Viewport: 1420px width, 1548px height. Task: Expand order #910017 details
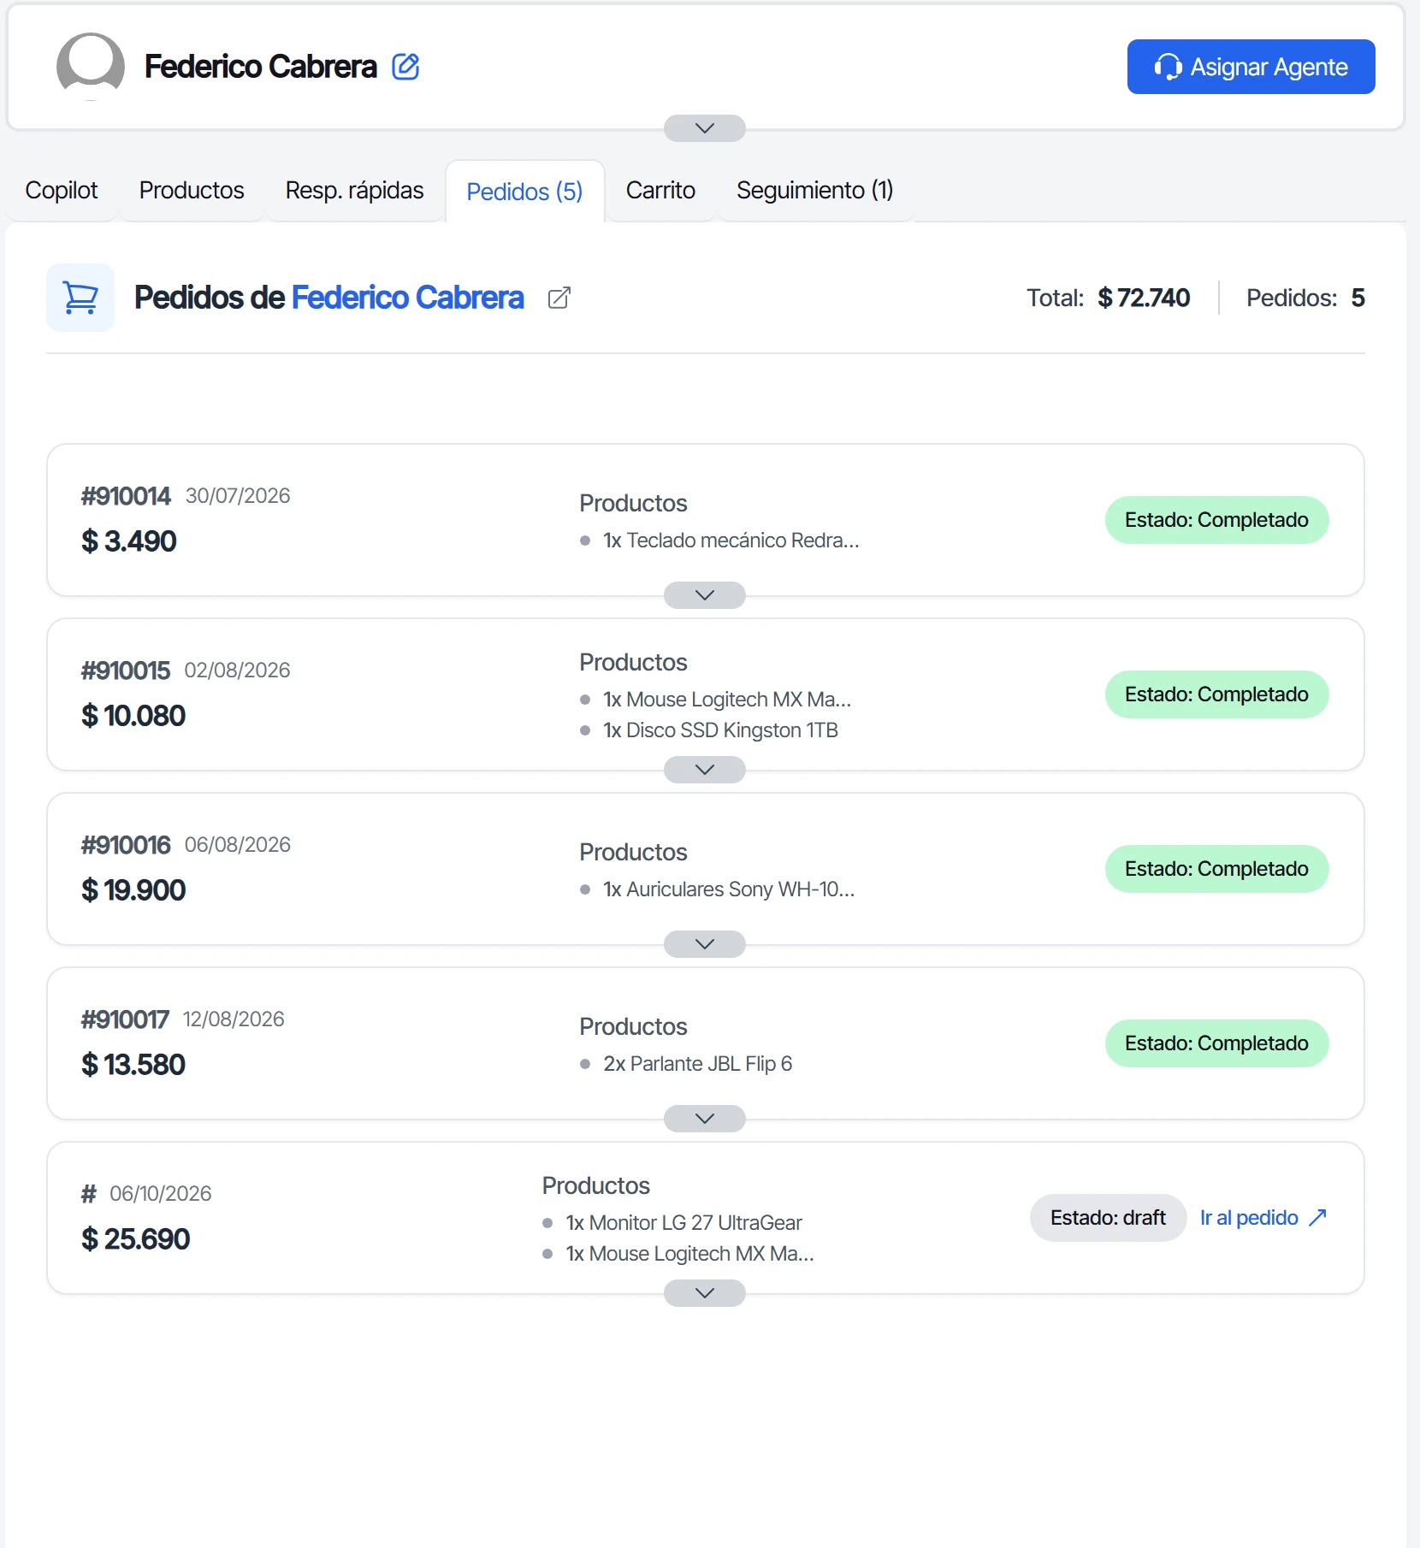[x=705, y=1119]
